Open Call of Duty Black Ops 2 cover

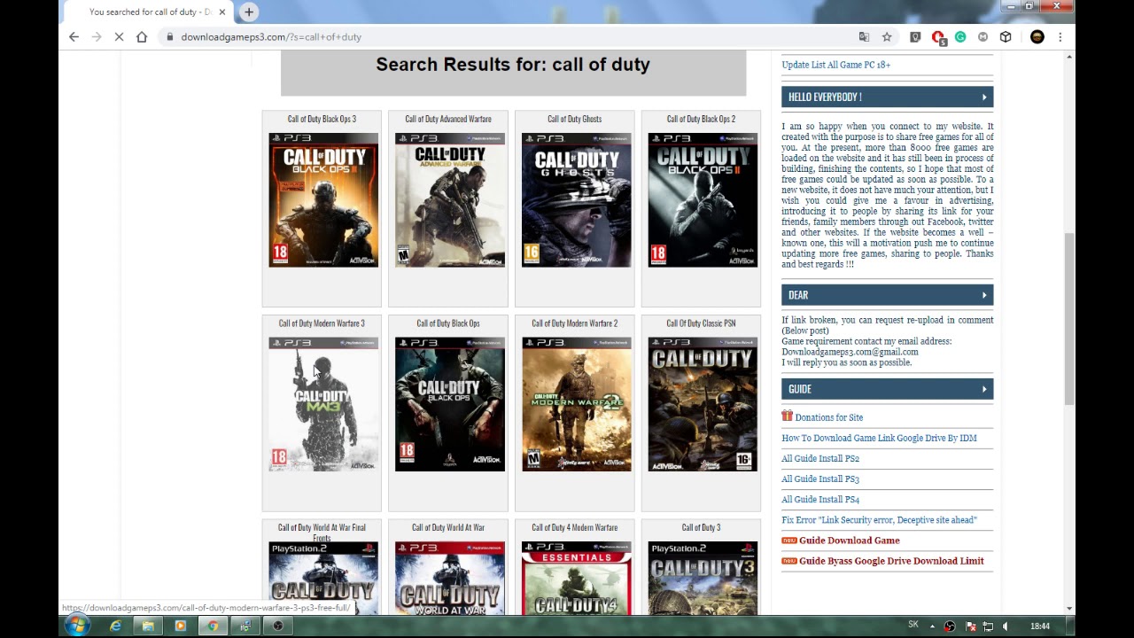click(703, 200)
